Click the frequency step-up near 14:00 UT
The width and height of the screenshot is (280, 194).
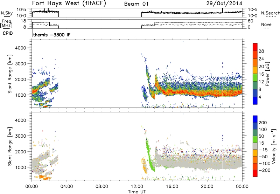[155, 24]
